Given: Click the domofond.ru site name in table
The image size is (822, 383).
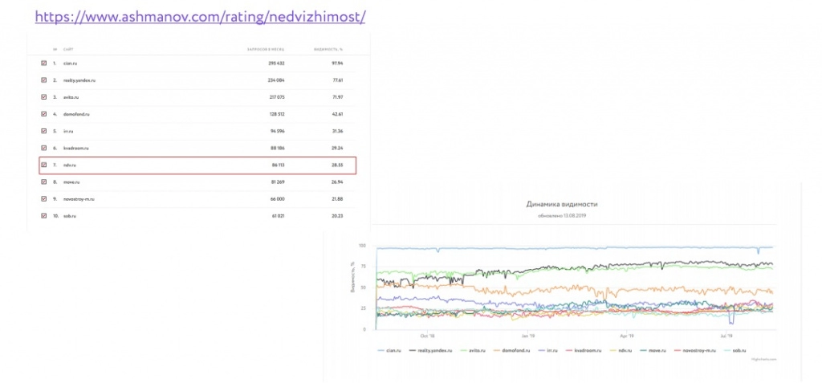Looking at the screenshot, I should 76,114.
